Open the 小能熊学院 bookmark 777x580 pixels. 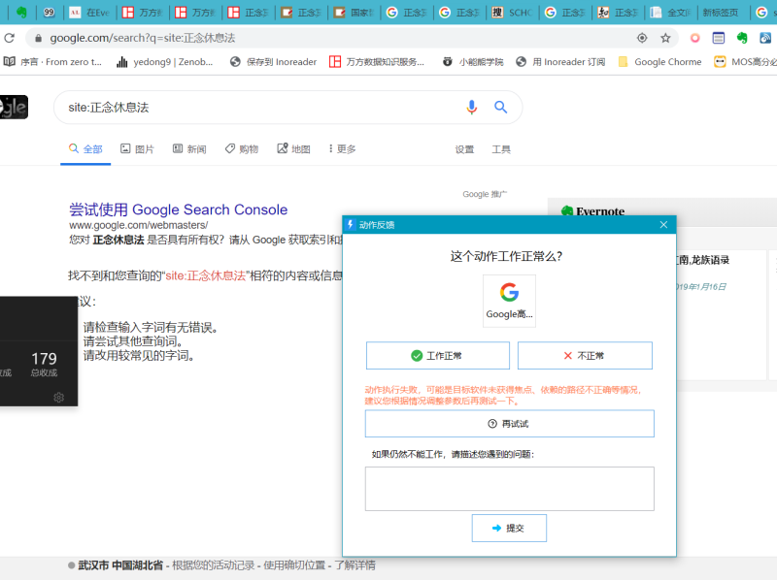point(473,62)
